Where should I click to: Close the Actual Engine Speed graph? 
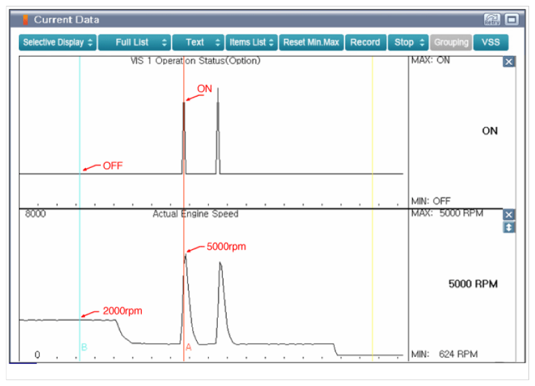pos(509,215)
